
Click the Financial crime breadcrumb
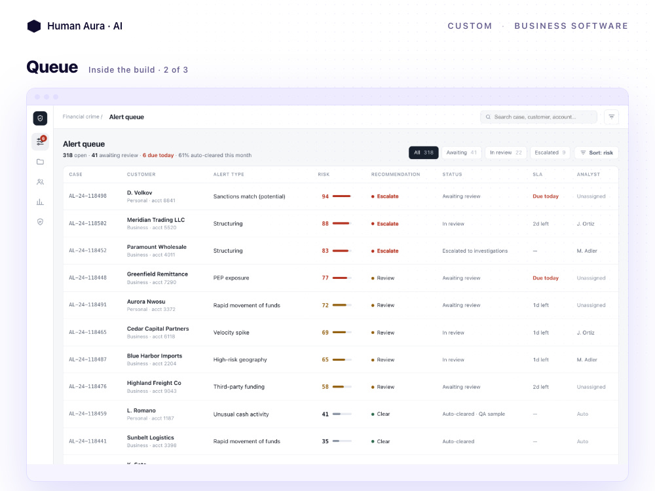(x=81, y=117)
